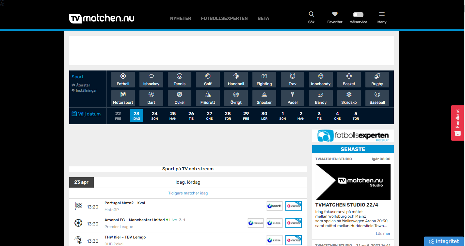Open THW Kiel – TBV Lemgo match
The height and width of the screenshot is (246, 465).
pyautogui.click(x=125, y=237)
